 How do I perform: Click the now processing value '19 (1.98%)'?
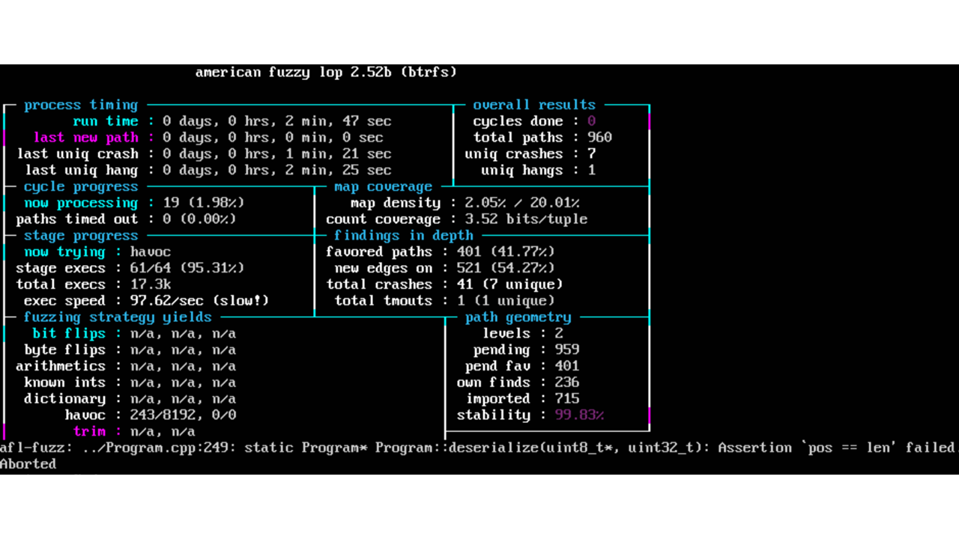[203, 203]
